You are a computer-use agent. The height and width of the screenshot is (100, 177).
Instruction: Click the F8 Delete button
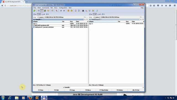[x=120, y=90]
